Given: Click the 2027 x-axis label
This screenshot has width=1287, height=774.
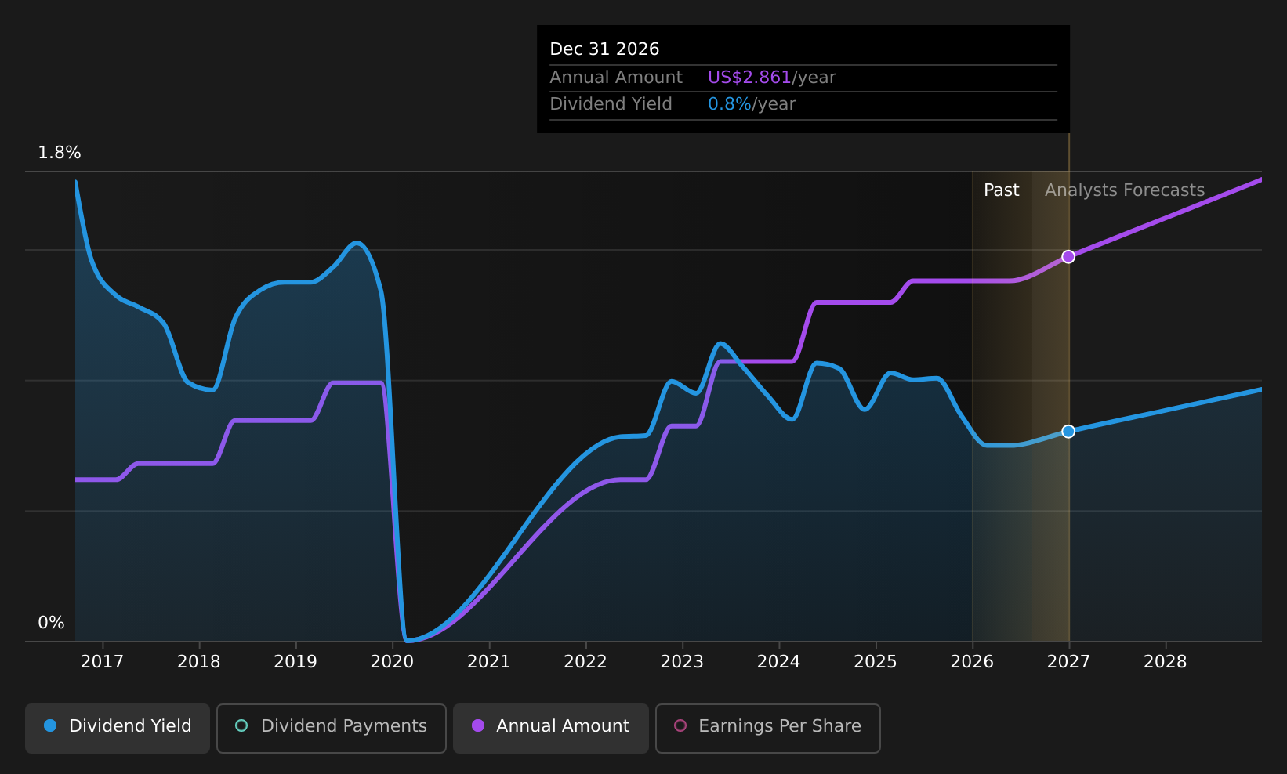Looking at the screenshot, I should point(1068,662).
